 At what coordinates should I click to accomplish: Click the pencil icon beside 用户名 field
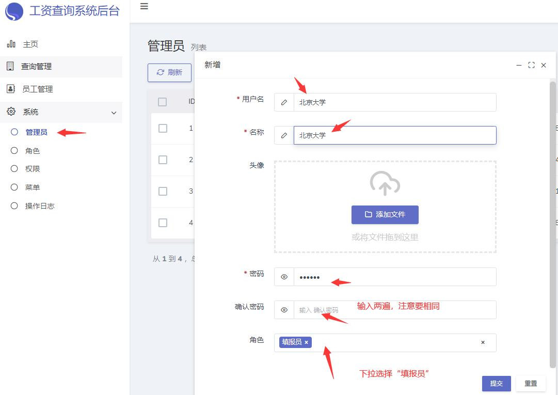click(284, 102)
